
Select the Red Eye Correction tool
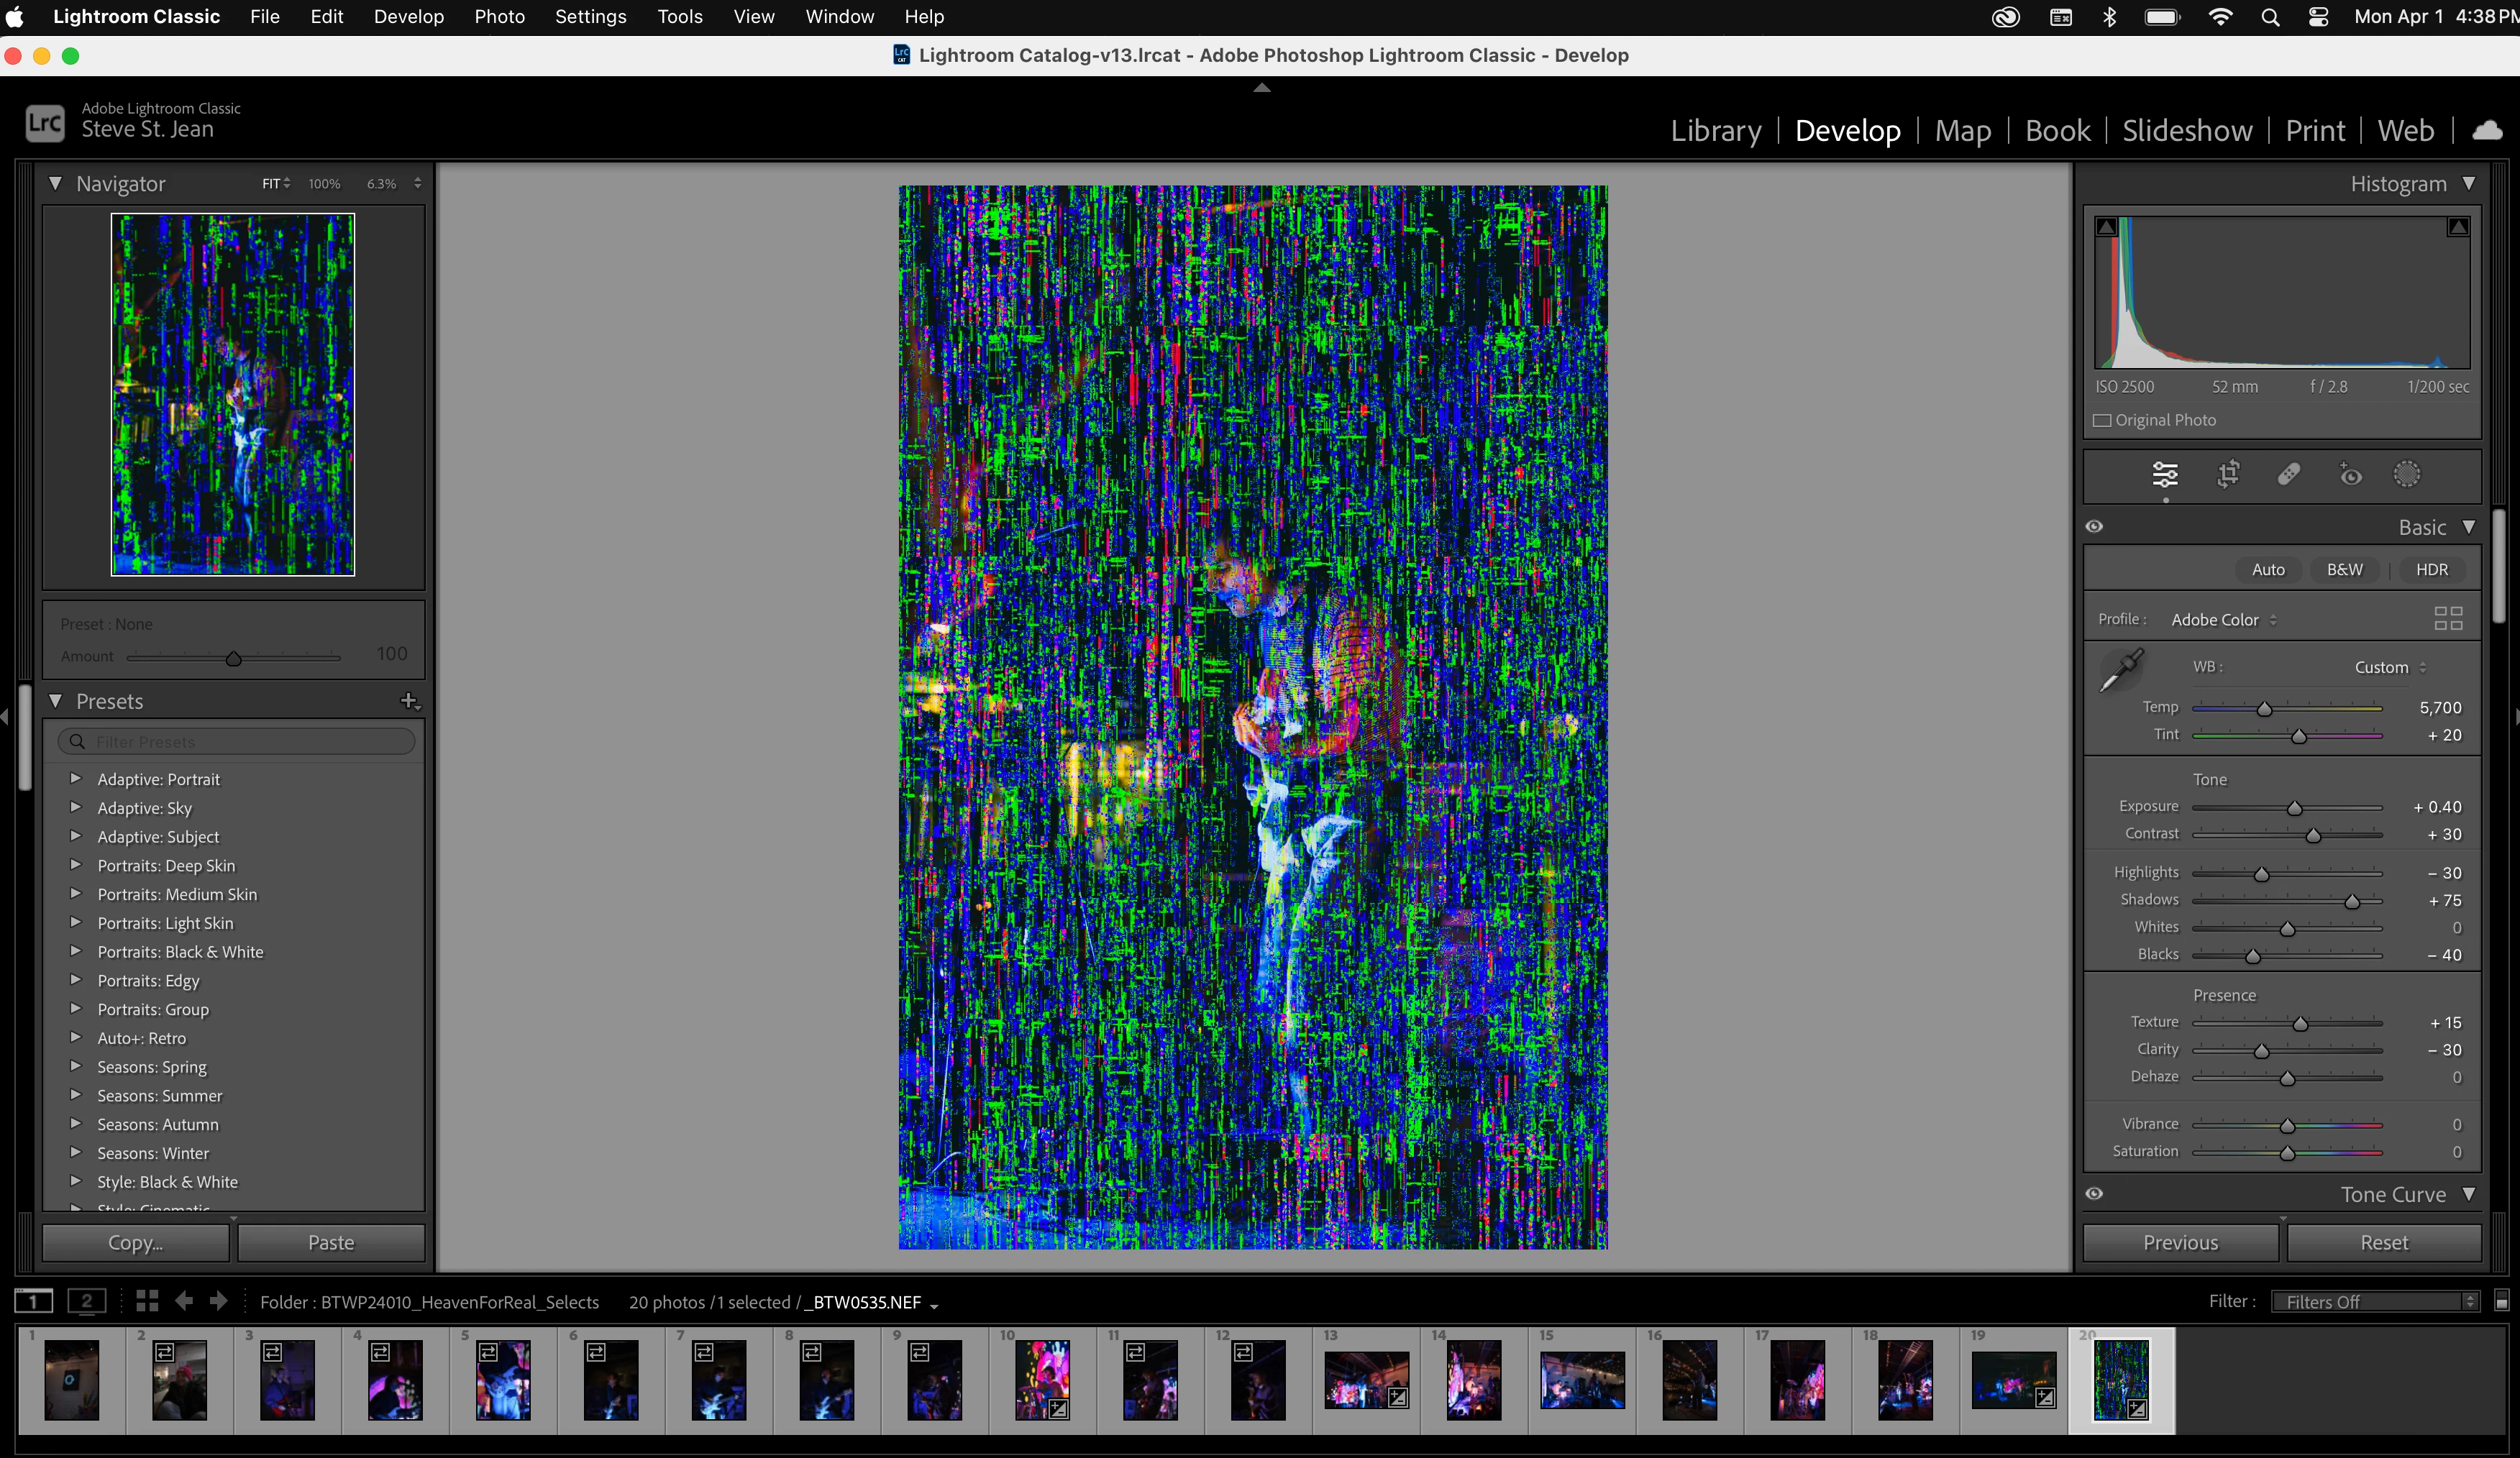tap(2350, 474)
